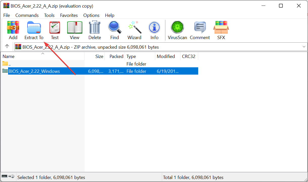308x182 pixels.
Task: Open the Options menu
Action: 91,15
